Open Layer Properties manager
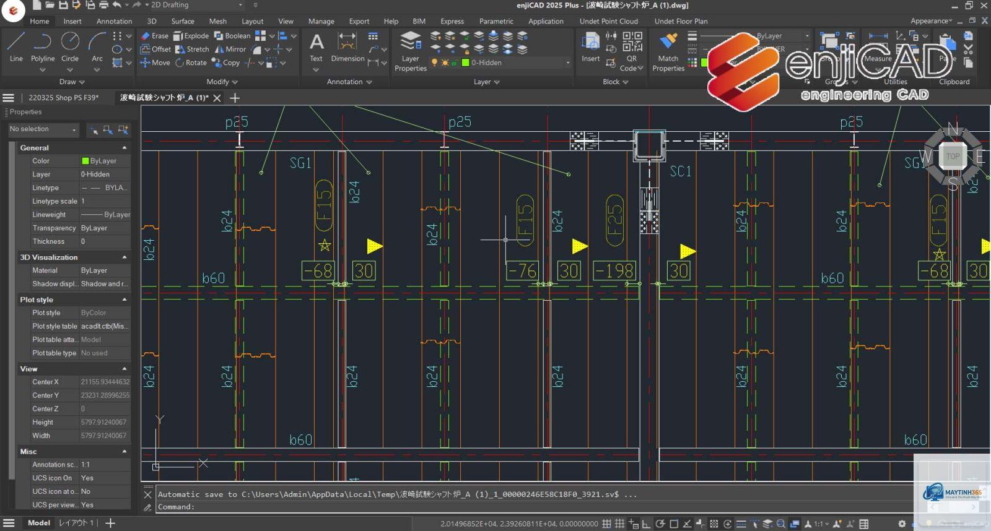Viewport: 991px width, 531px height. click(x=411, y=51)
